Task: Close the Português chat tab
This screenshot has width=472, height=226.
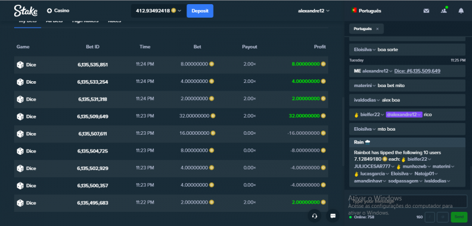Action: tap(378, 29)
